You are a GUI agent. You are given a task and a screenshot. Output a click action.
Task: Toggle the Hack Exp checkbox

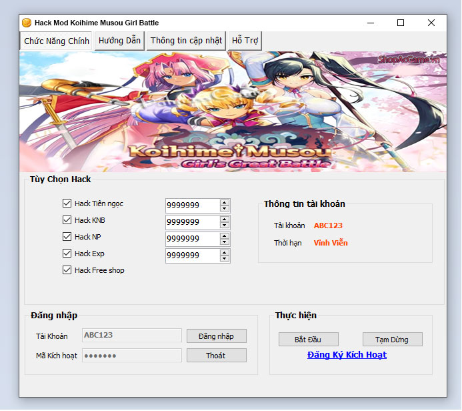[x=67, y=254]
